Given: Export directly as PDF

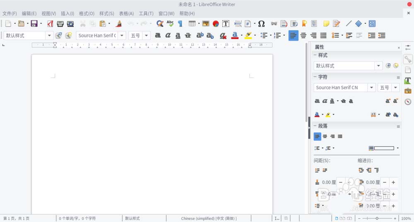Looking at the screenshot, I should (50, 24).
